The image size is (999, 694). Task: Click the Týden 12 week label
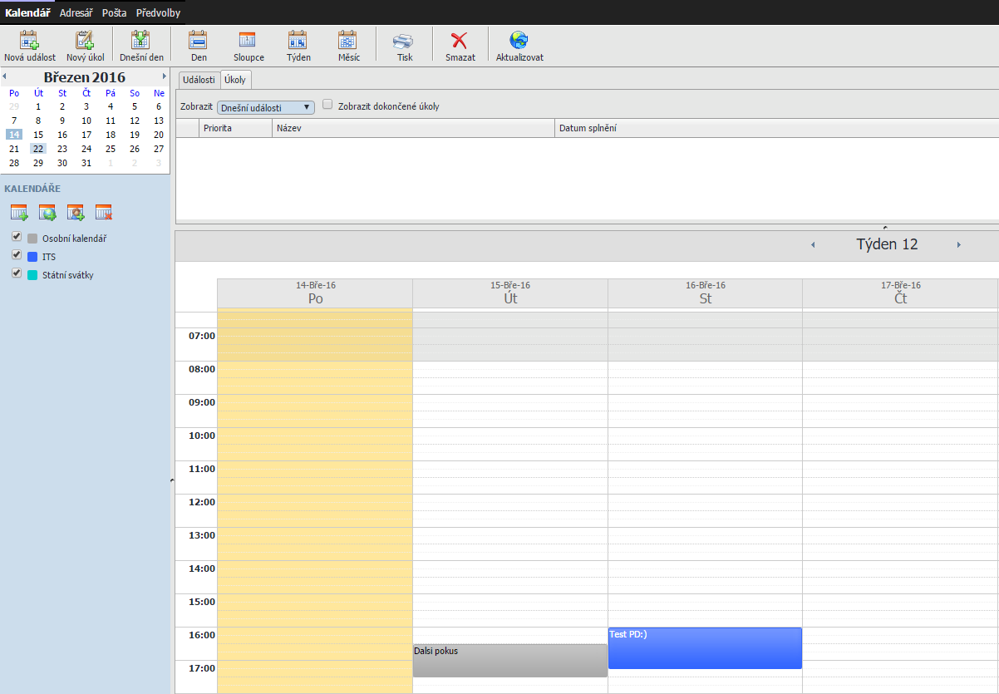[x=887, y=244]
